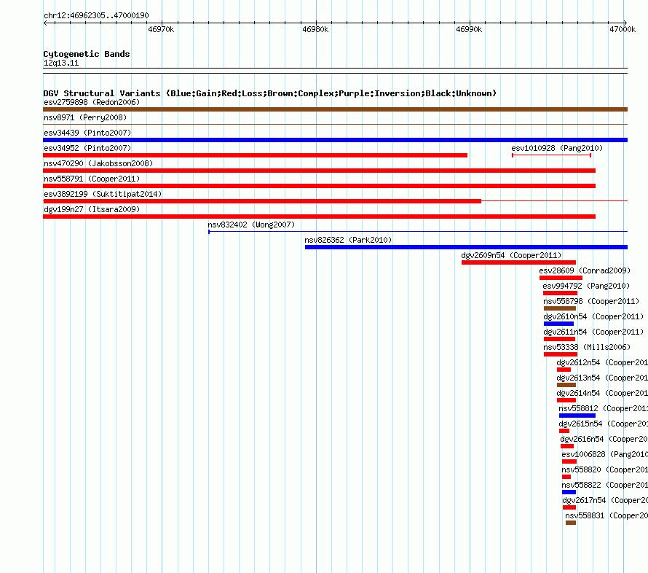Select the blue nsv826362 gain bar
Image resolution: width=648 pixels, height=573 pixels.
click(x=466, y=247)
